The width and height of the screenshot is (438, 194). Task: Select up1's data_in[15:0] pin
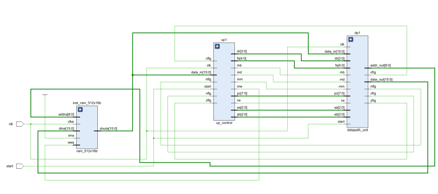pyautogui.click(x=201, y=72)
